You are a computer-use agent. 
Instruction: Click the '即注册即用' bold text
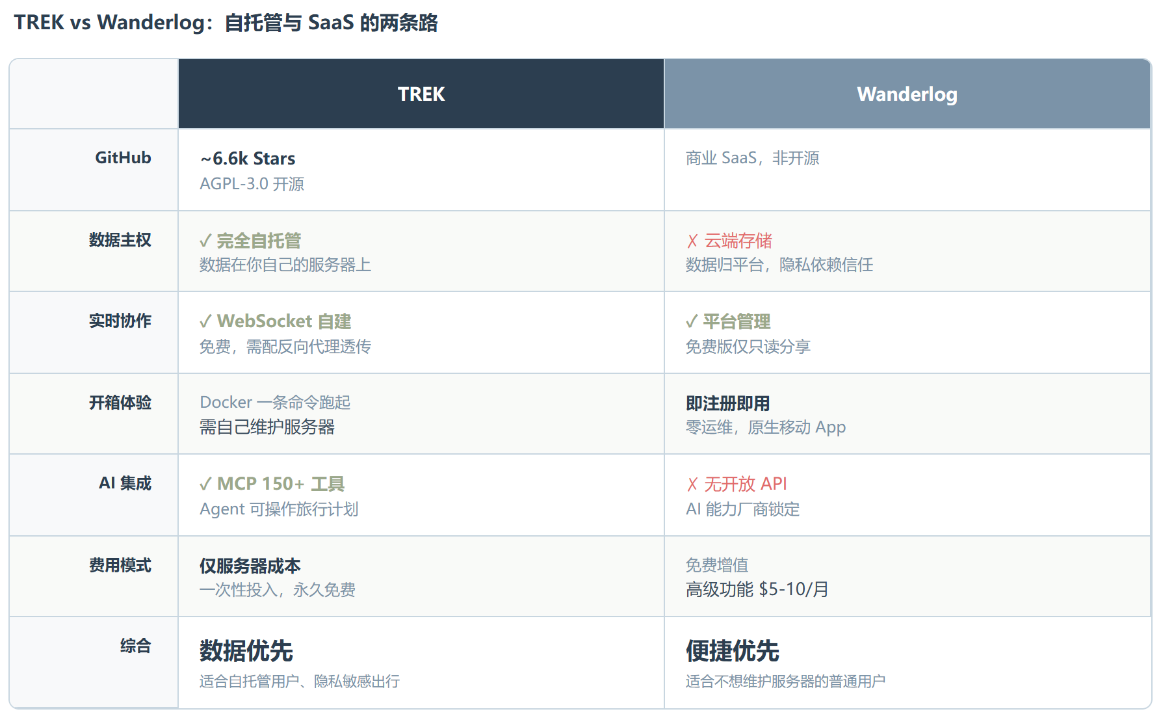pyautogui.click(x=728, y=403)
